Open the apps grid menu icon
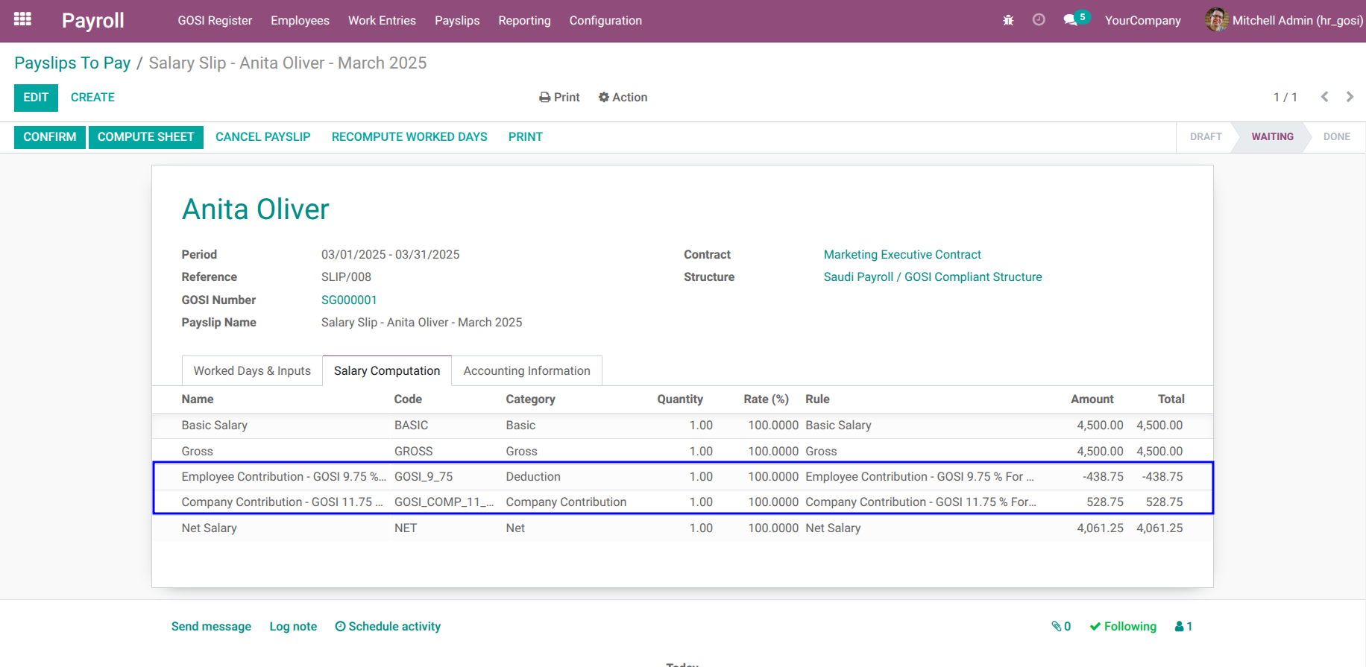This screenshot has width=1366, height=667. coord(22,20)
